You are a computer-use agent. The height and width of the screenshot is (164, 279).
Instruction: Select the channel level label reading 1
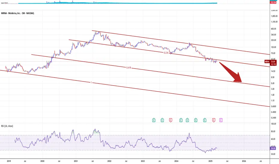91,82
